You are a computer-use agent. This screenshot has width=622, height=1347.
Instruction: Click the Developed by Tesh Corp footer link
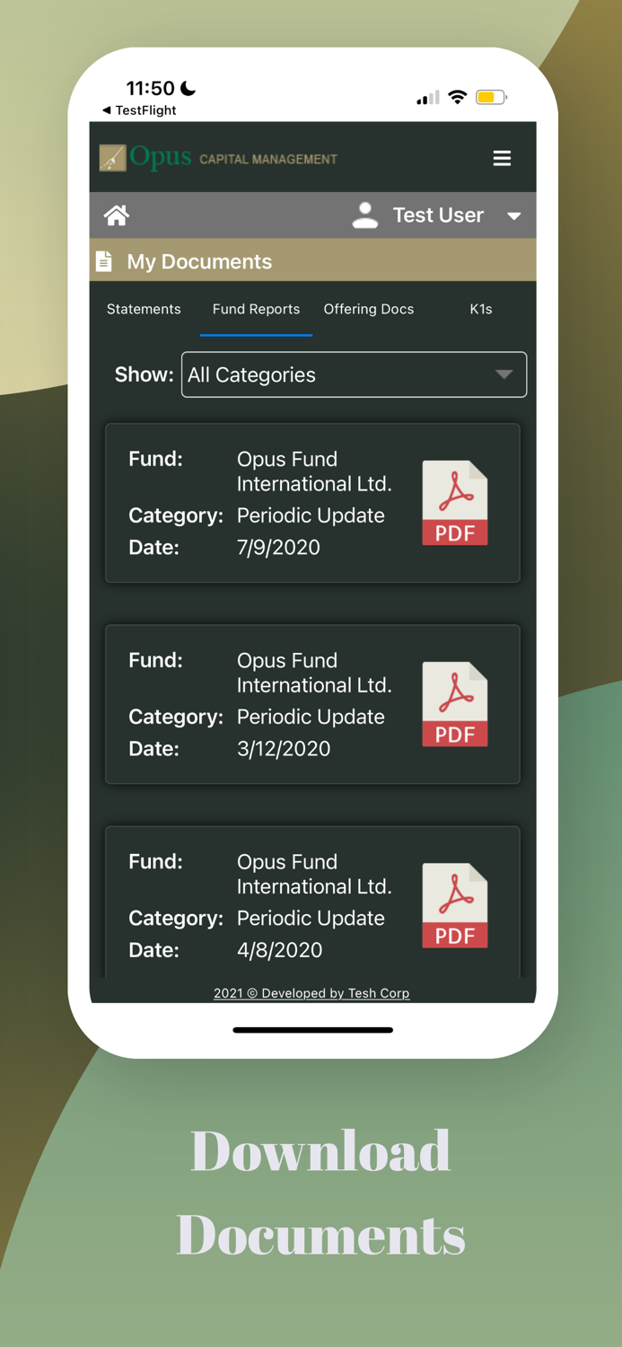311,993
